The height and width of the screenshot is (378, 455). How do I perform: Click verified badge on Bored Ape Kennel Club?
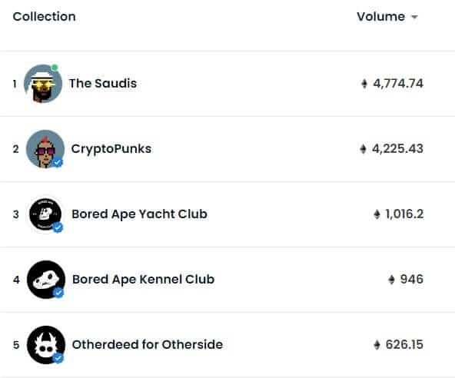tap(58, 293)
